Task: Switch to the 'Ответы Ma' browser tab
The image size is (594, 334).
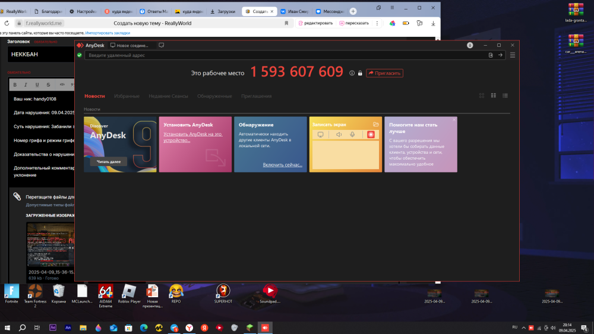Action: click(x=153, y=11)
